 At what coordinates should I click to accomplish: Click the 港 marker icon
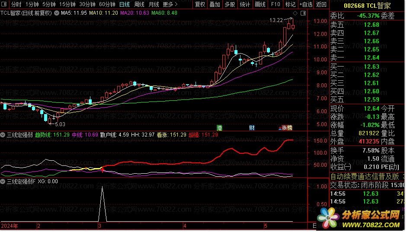(220, 127)
